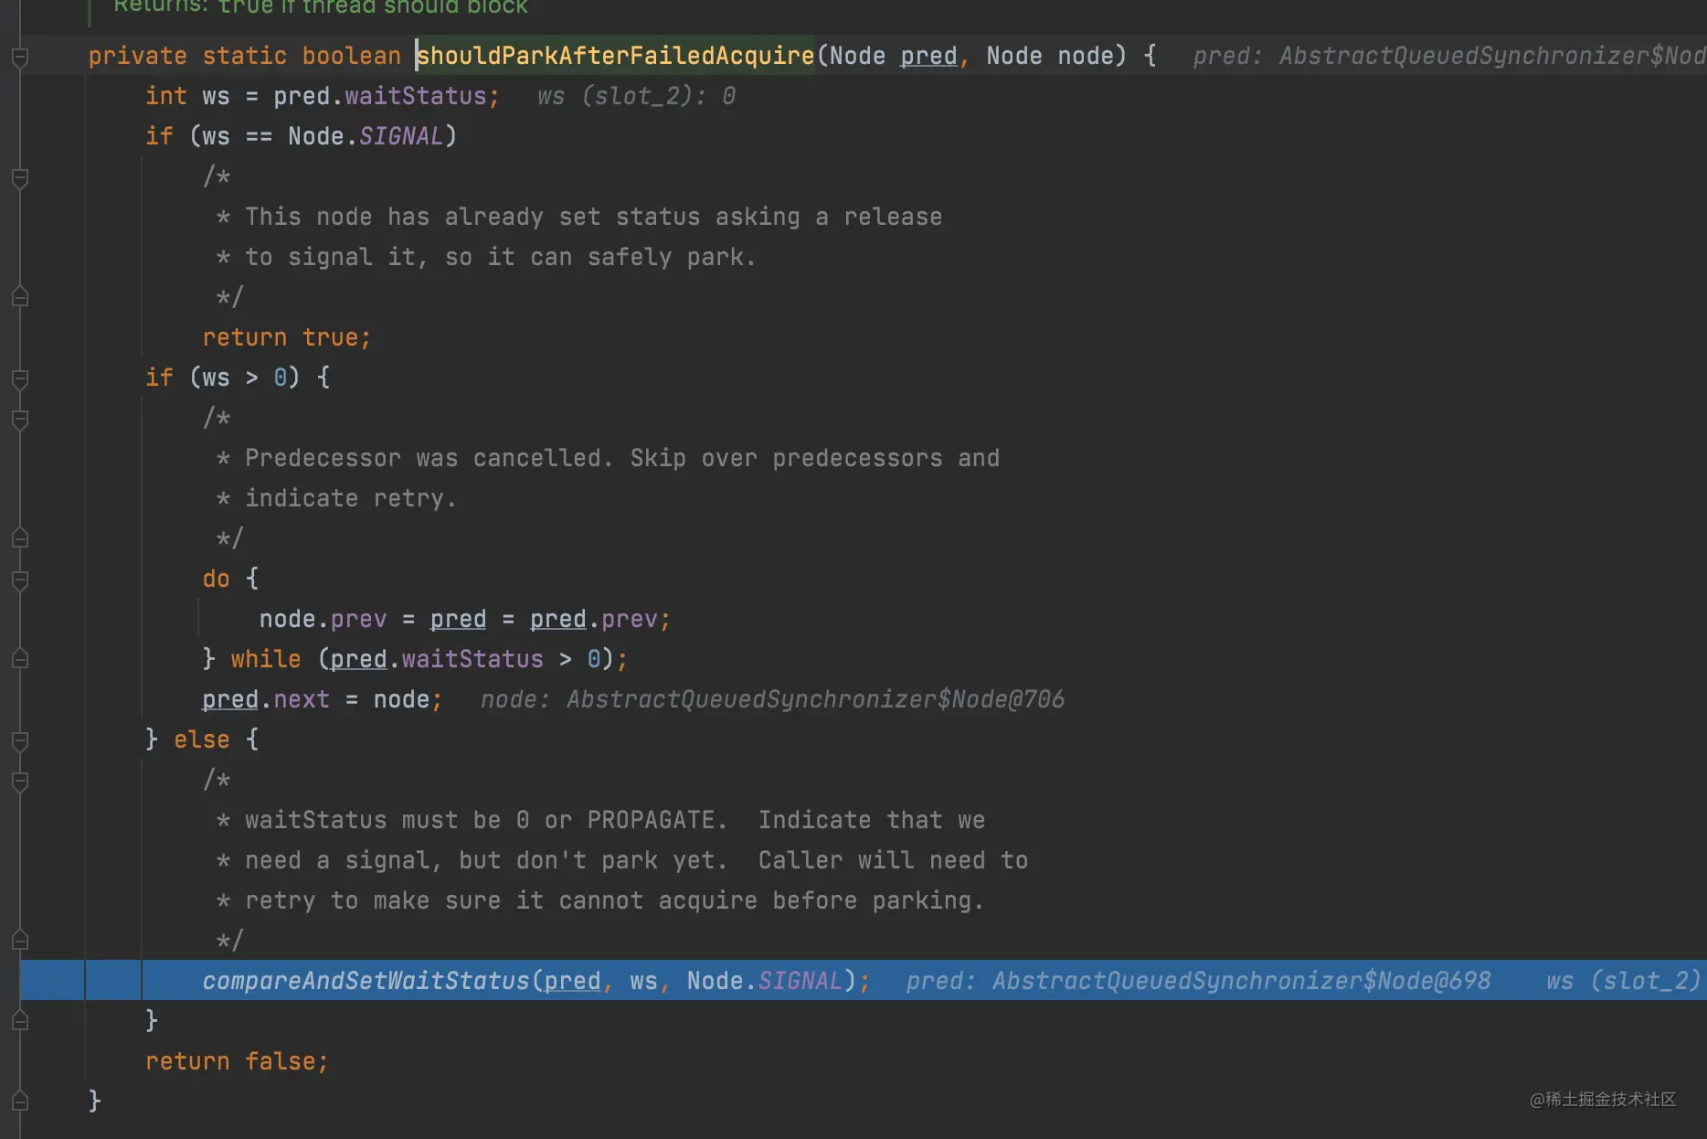The height and width of the screenshot is (1139, 1707).
Task: Collapse the shouldParkAfterFailedAcquire method fold marker
Action: click(20, 57)
